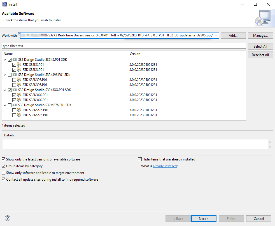Click the first RTD S32M276.P01 feature icon
This screenshot has height=226, width=275.
(19, 110)
